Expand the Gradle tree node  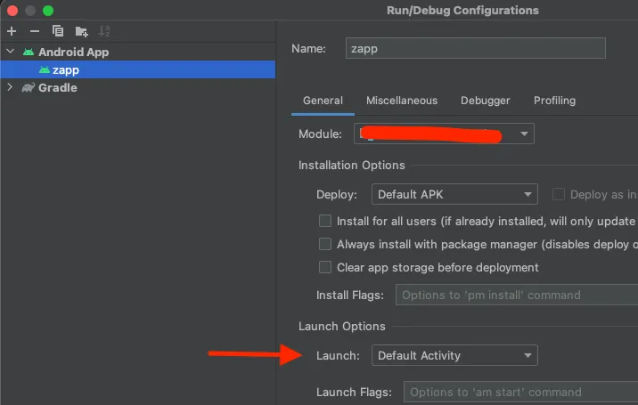point(10,88)
